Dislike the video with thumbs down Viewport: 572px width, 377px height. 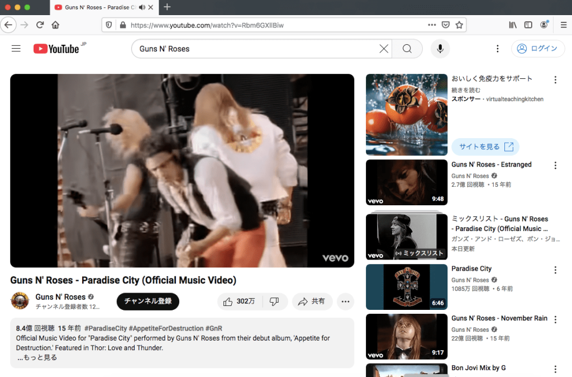tap(275, 301)
